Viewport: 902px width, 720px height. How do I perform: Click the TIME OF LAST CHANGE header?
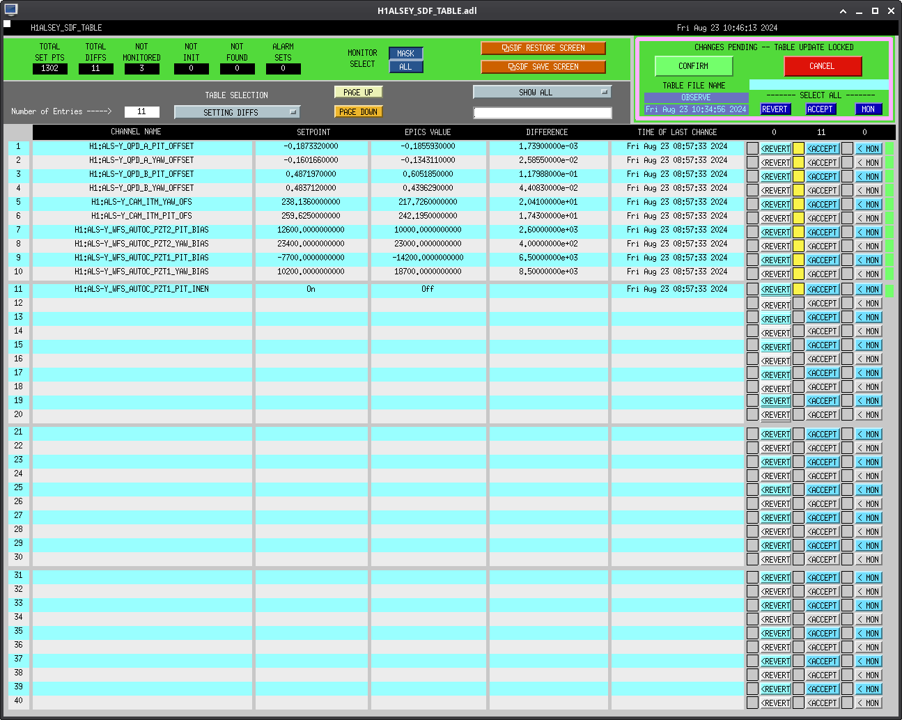click(677, 132)
